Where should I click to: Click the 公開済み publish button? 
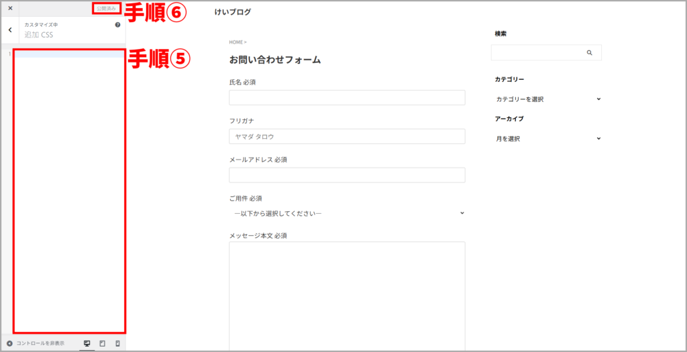[x=106, y=8]
